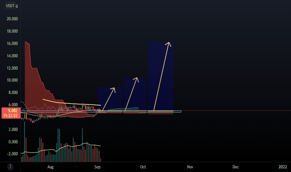The width and height of the screenshot is (291, 172).
Task: Click the Oct date label
Action: (x=143, y=167)
